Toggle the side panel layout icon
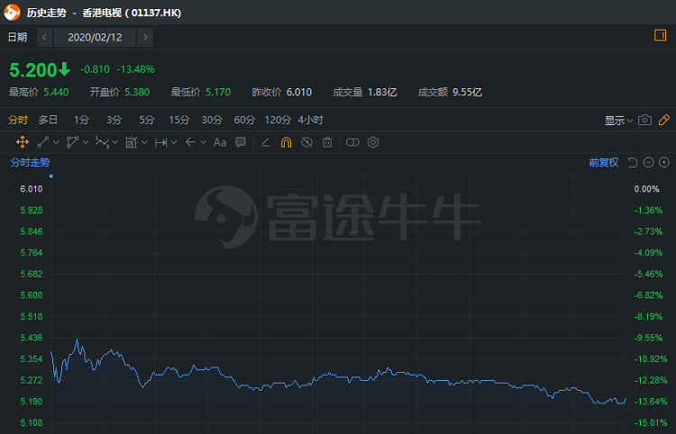676x434 pixels. [661, 35]
